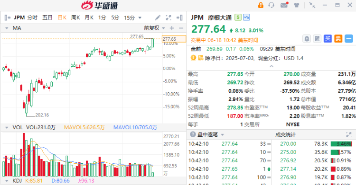Click the MAVOL5 orange indicator label
The width and height of the screenshot is (356, 185).
(x=84, y=127)
